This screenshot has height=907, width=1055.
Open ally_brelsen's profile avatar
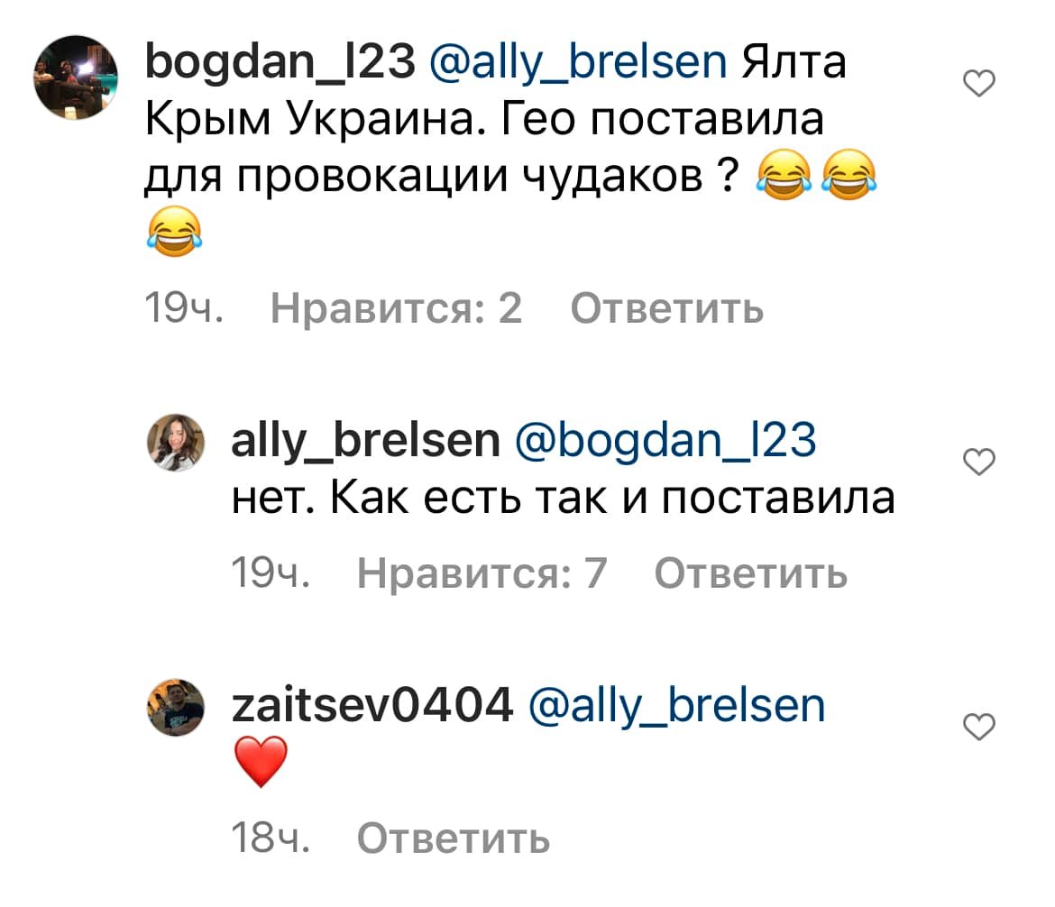(x=176, y=442)
